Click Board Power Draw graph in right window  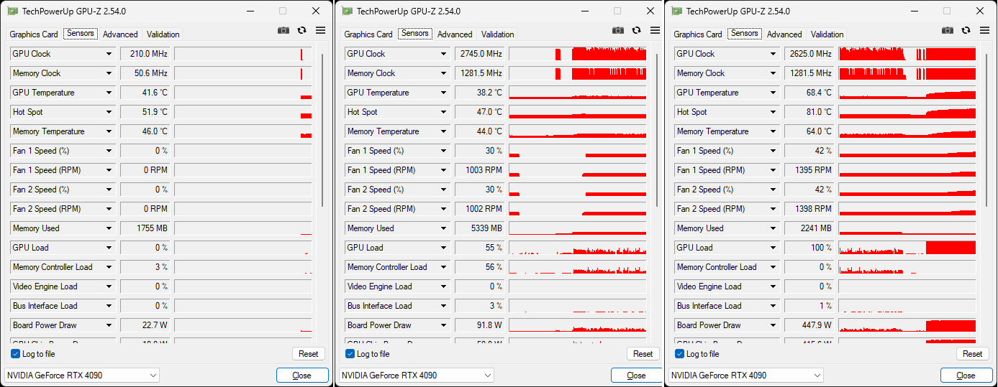pyautogui.click(x=907, y=325)
